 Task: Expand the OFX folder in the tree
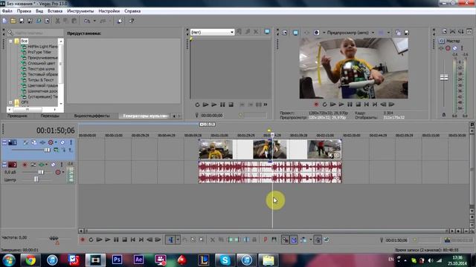pyautogui.click(x=10, y=102)
